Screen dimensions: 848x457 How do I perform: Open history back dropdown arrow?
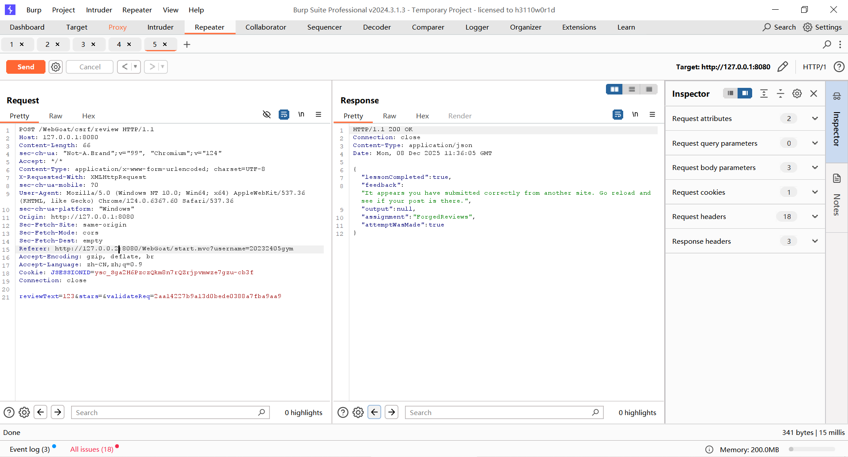[136, 67]
